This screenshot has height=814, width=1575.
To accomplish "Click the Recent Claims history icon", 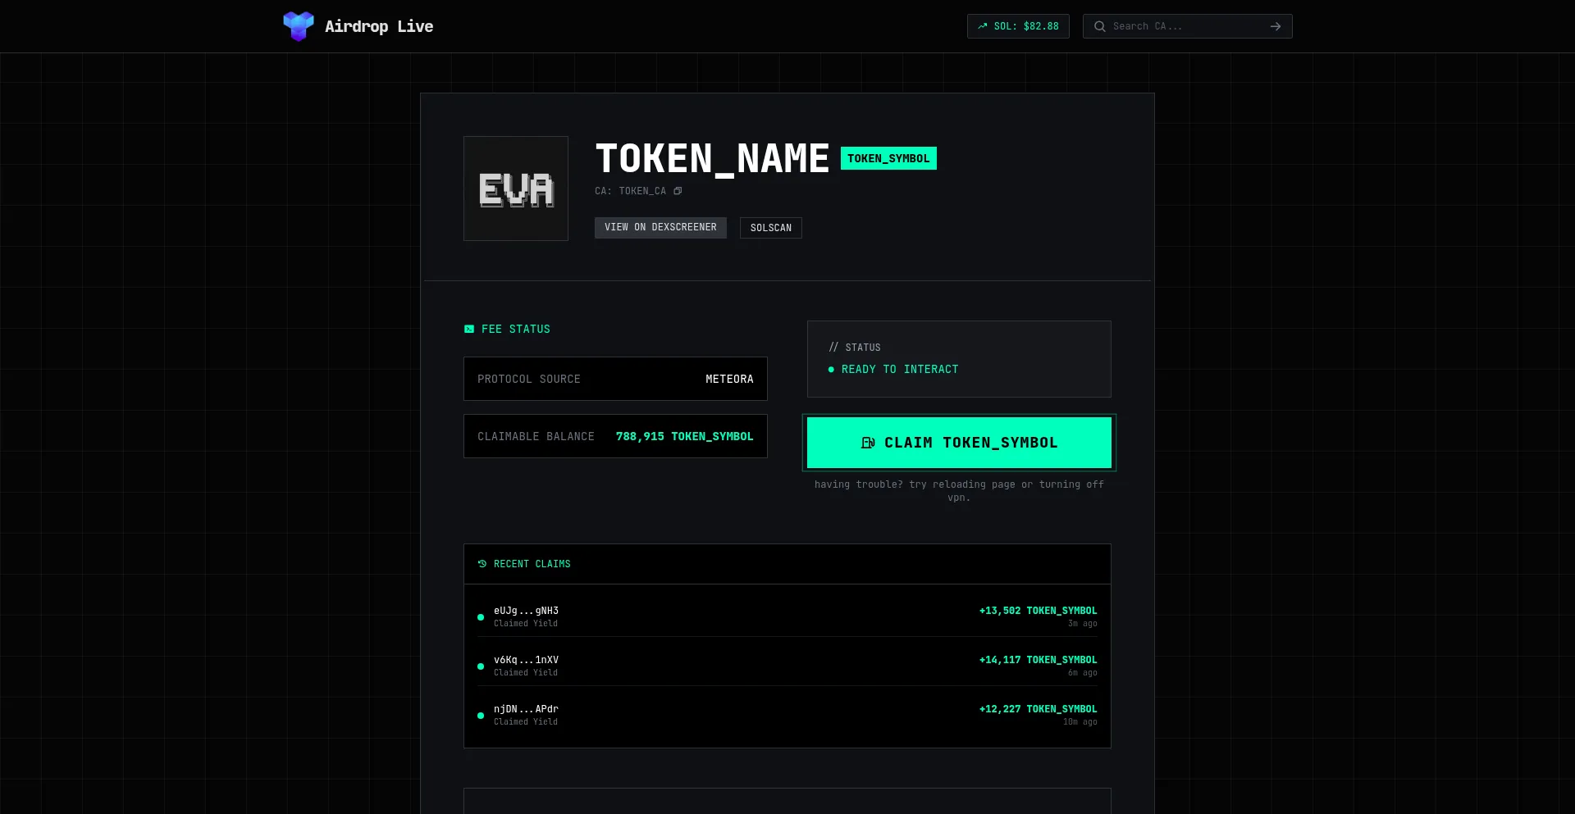I will click(482, 564).
